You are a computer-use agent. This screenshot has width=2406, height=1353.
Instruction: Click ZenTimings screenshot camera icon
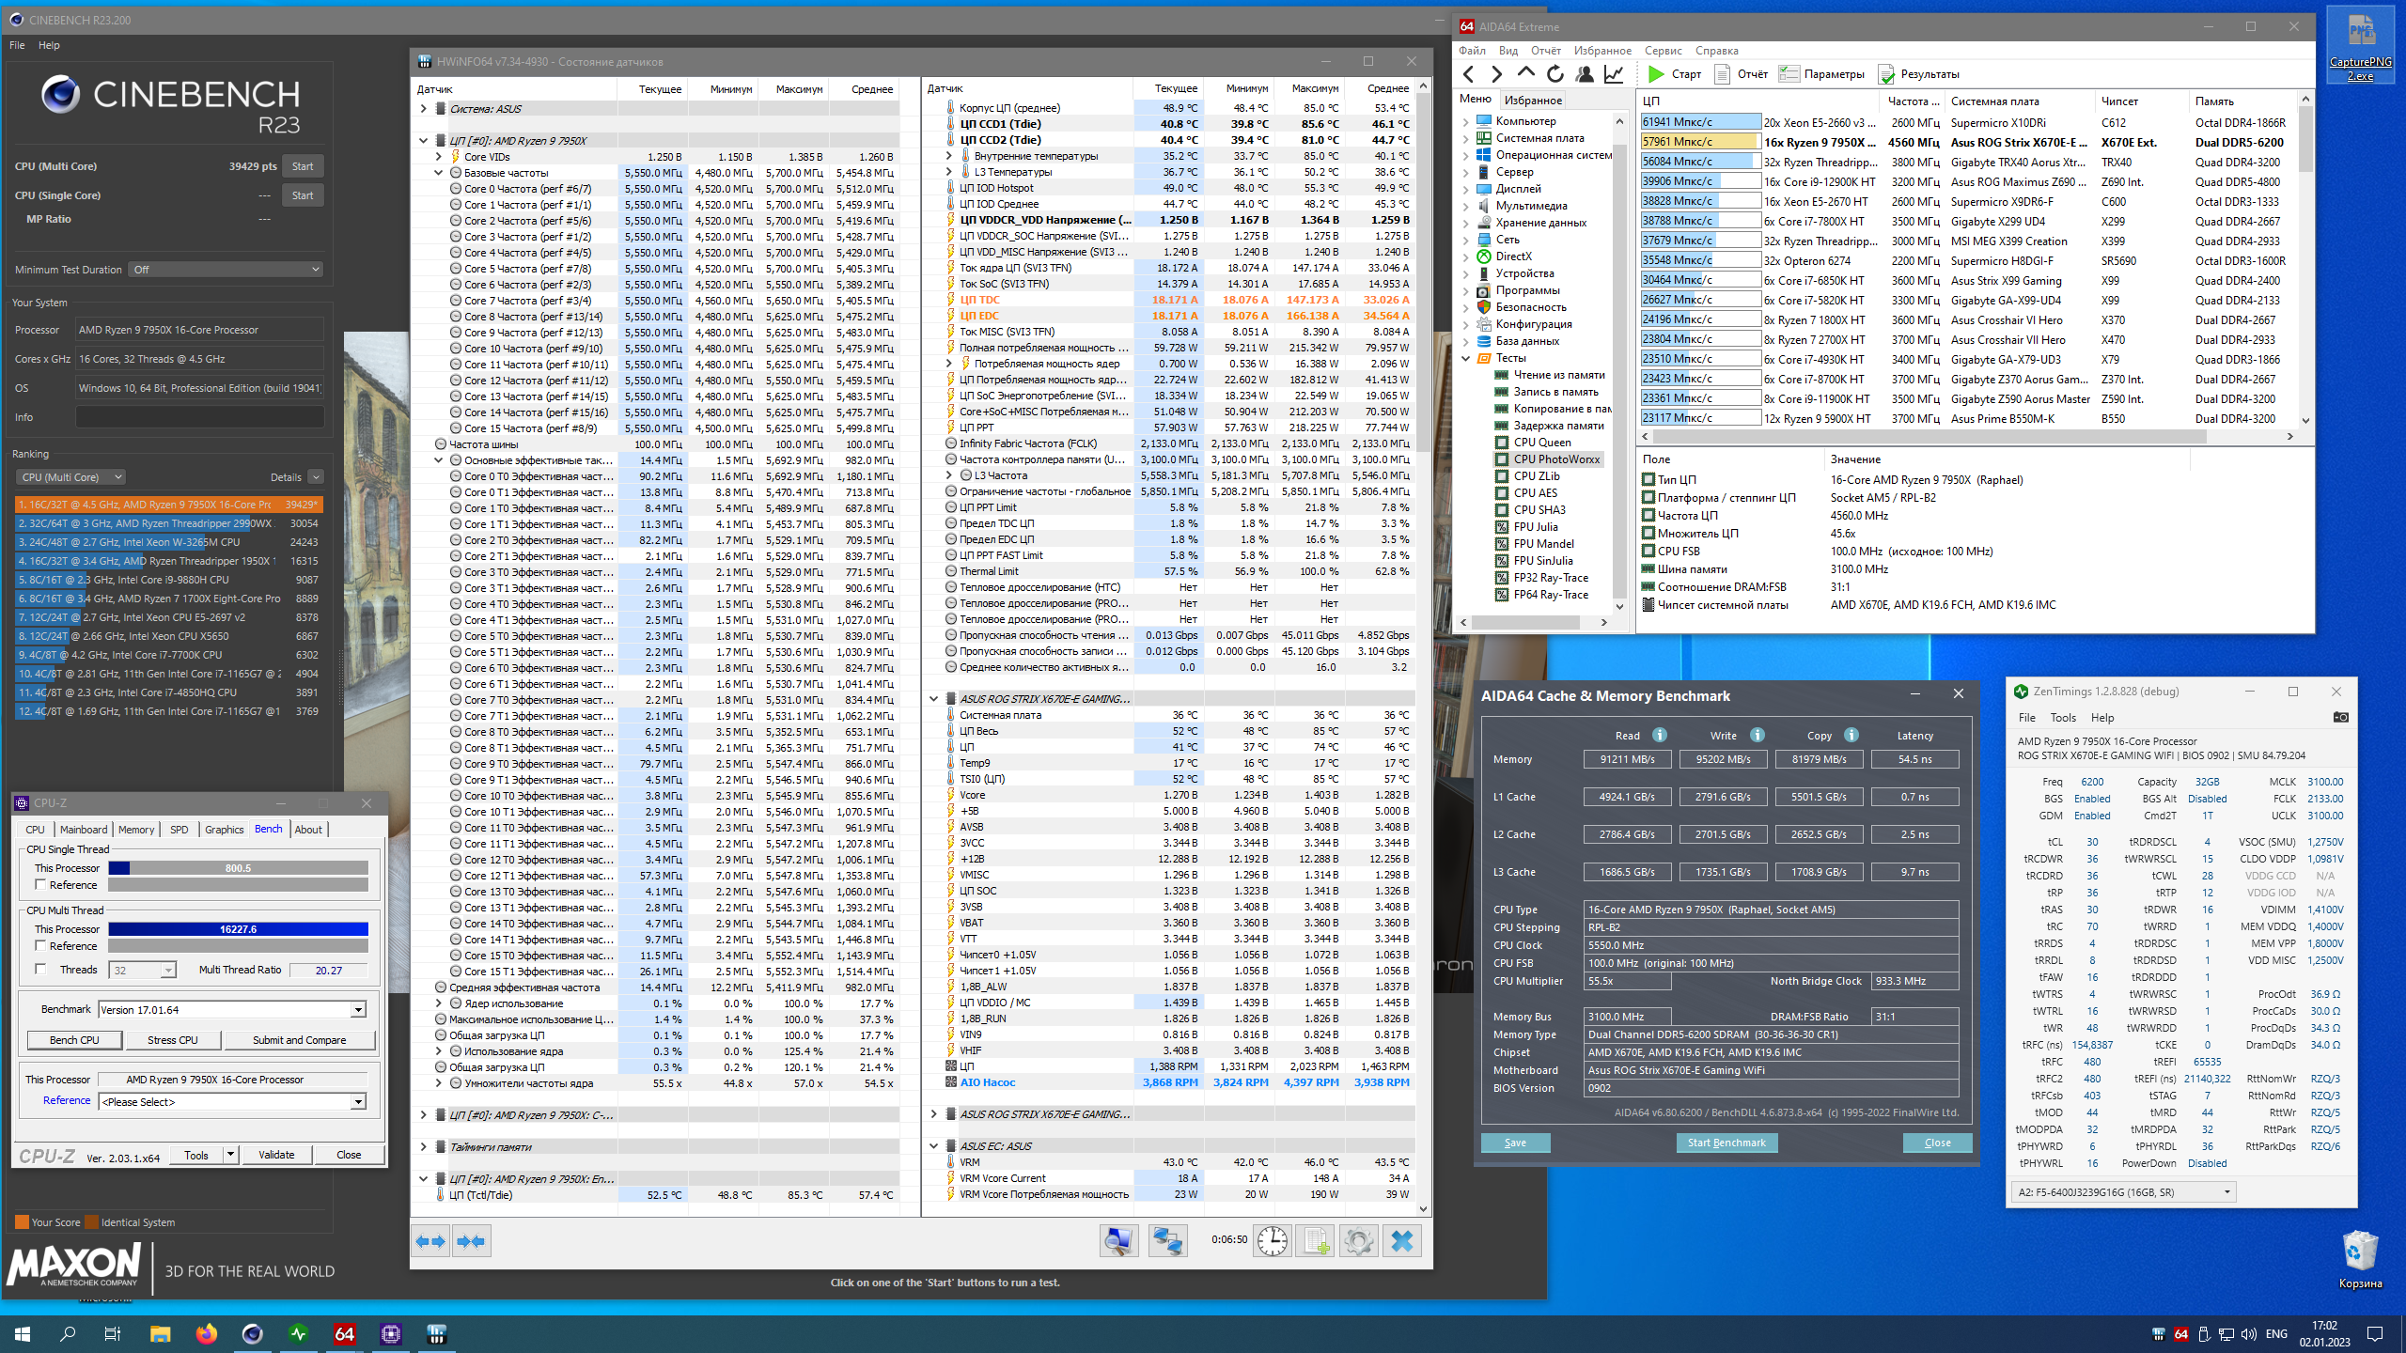2340,718
